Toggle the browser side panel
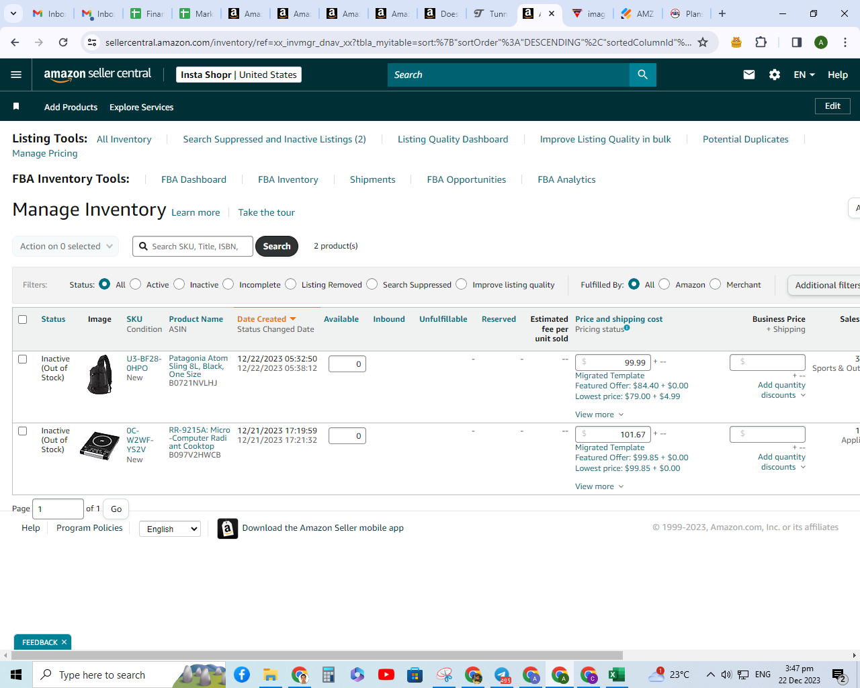 (x=796, y=42)
